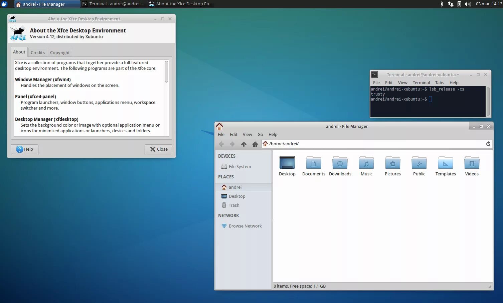The height and width of the screenshot is (303, 503).
Task: Click the Terminal window scrollbar
Action: [488, 101]
